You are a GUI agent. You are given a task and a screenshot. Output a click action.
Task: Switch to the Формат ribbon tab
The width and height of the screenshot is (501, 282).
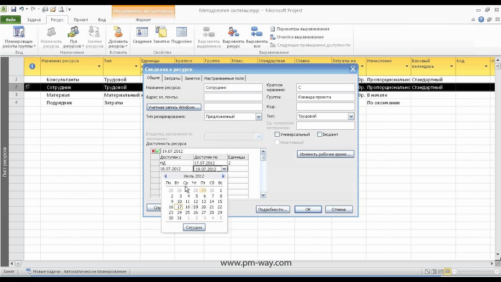point(143,20)
